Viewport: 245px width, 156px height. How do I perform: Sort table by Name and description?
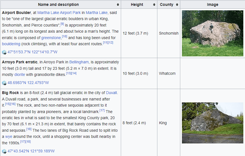point(118,5)
